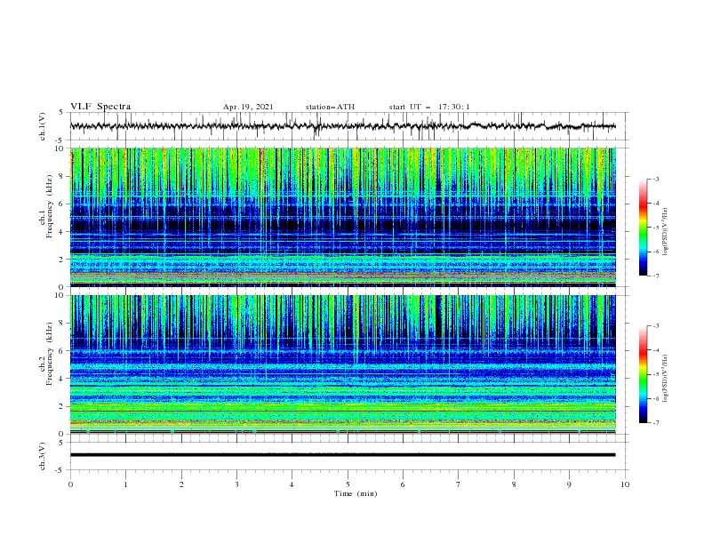The image size is (704, 544).
Task: Click the 'start UT = 17:30:1' text
Action: (x=429, y=107)
